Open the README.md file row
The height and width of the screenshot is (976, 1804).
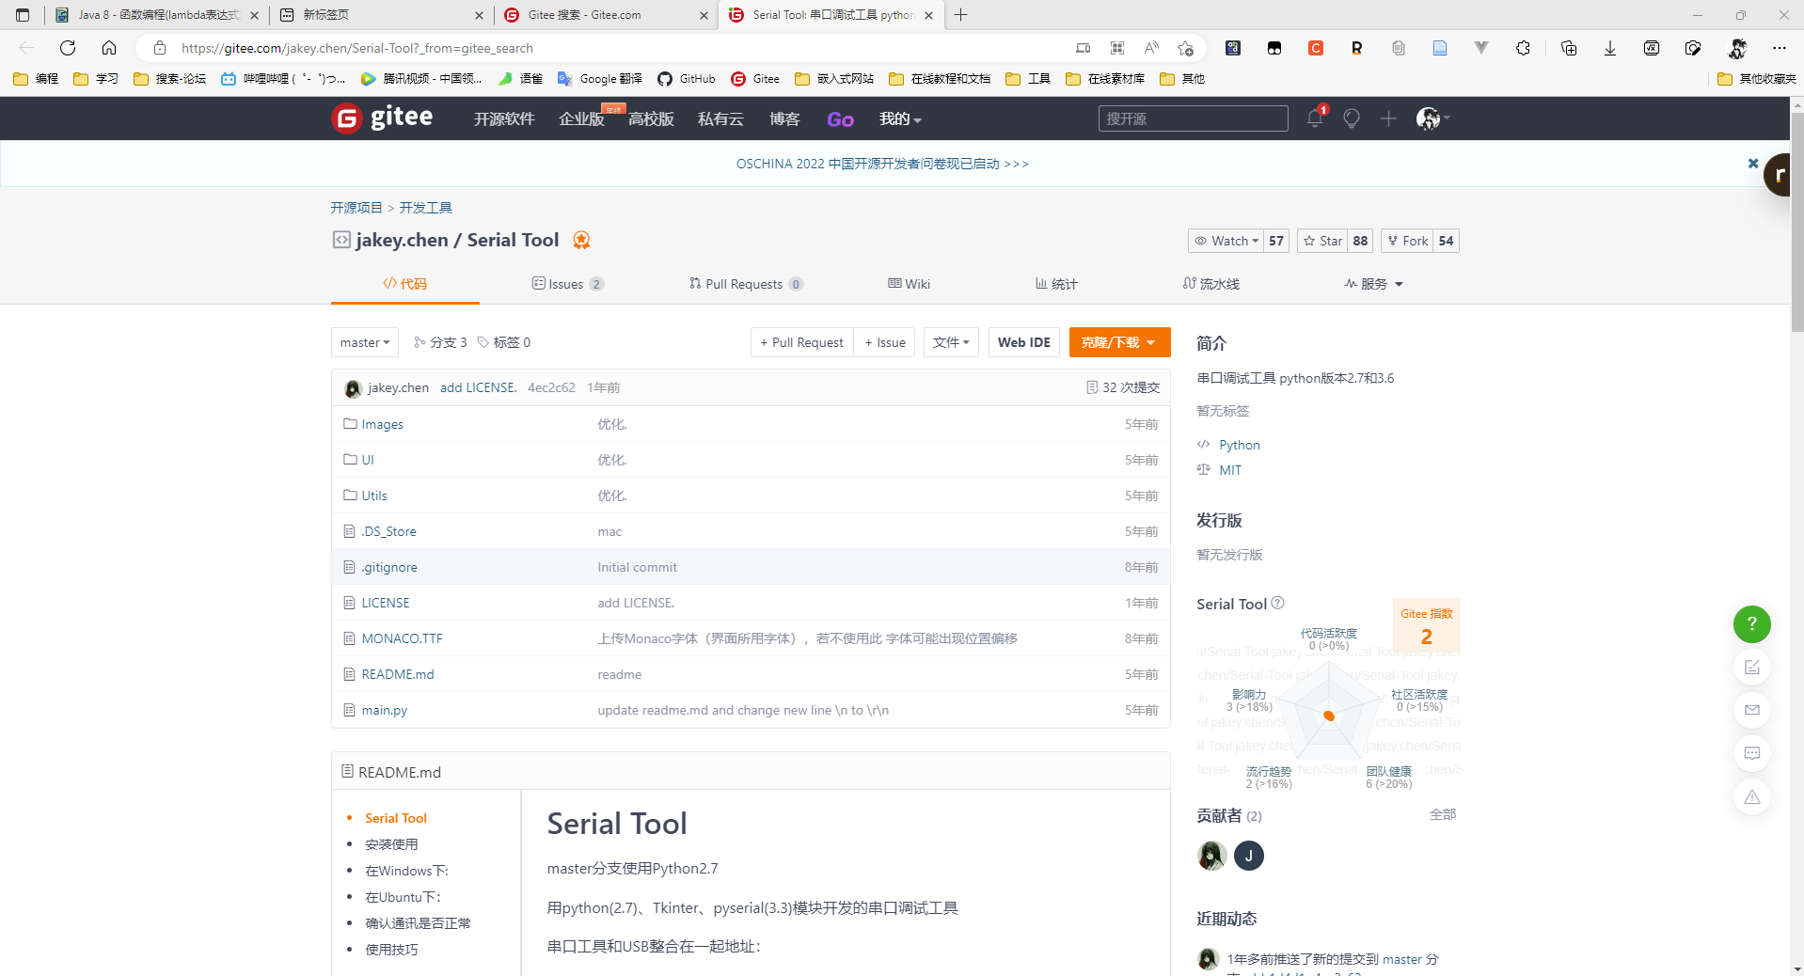pyautogui.click(x=750, y=674)
